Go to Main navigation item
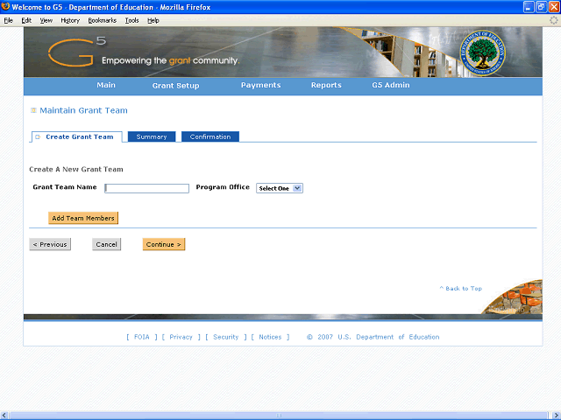Viewport: 561px width, 420px height. 106,86
